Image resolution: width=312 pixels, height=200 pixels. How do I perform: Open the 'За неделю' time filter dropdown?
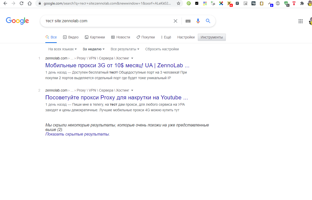(93, 49)
